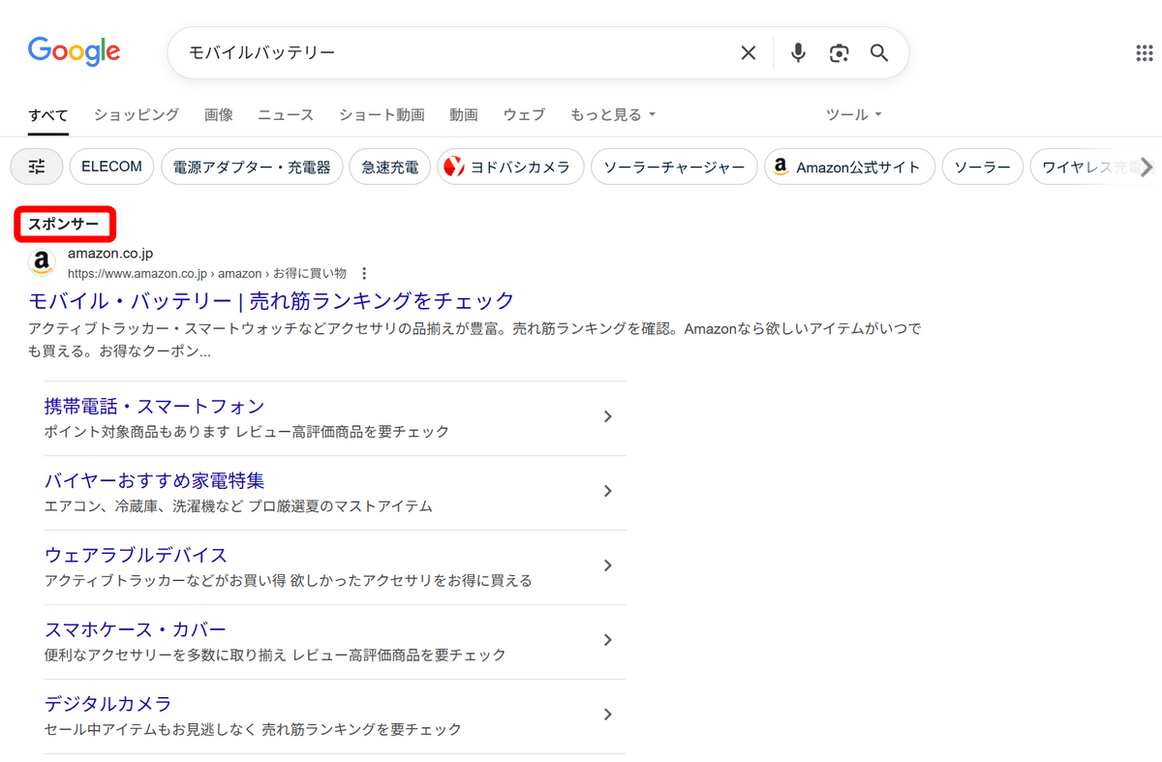Click the ad description starting アクティブトラッカー・スマートウォッチ
Screen dimensions: 1162x762
(474, 340)
